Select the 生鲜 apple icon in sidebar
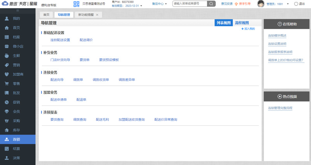The width and height of the screenshot is (311, 165). point(7,56)
